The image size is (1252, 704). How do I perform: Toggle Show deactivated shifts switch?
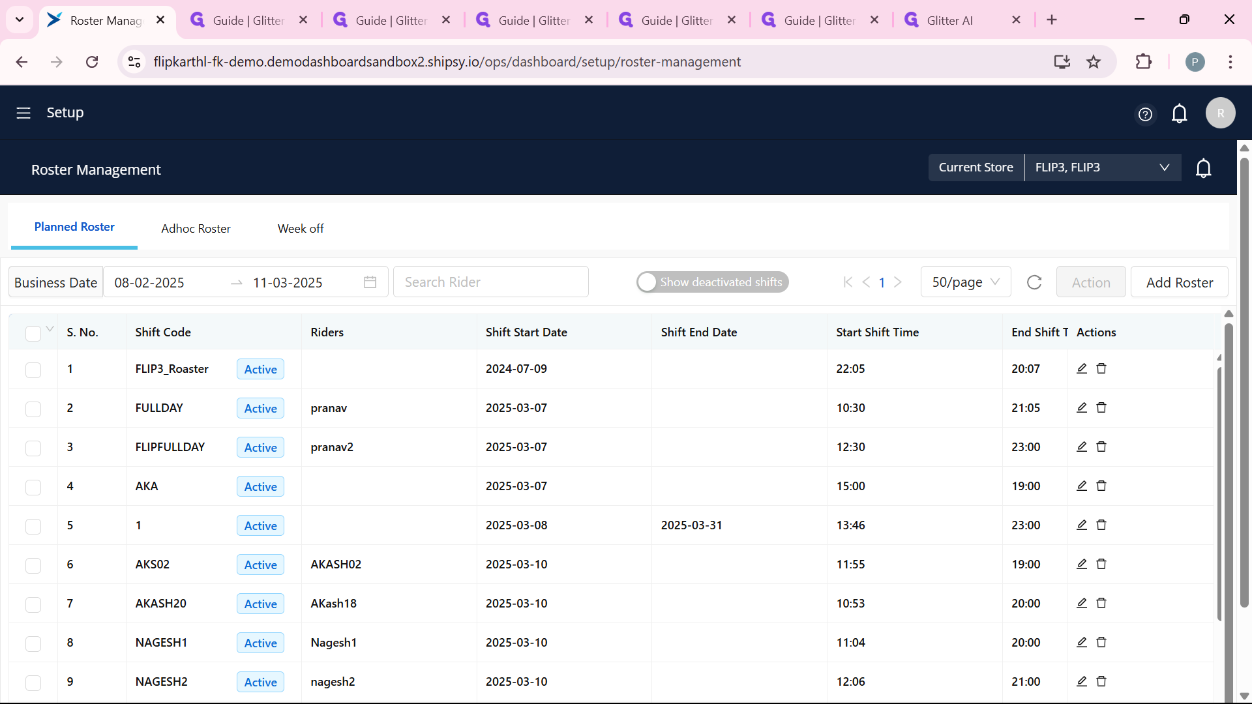tap(713, 282)
